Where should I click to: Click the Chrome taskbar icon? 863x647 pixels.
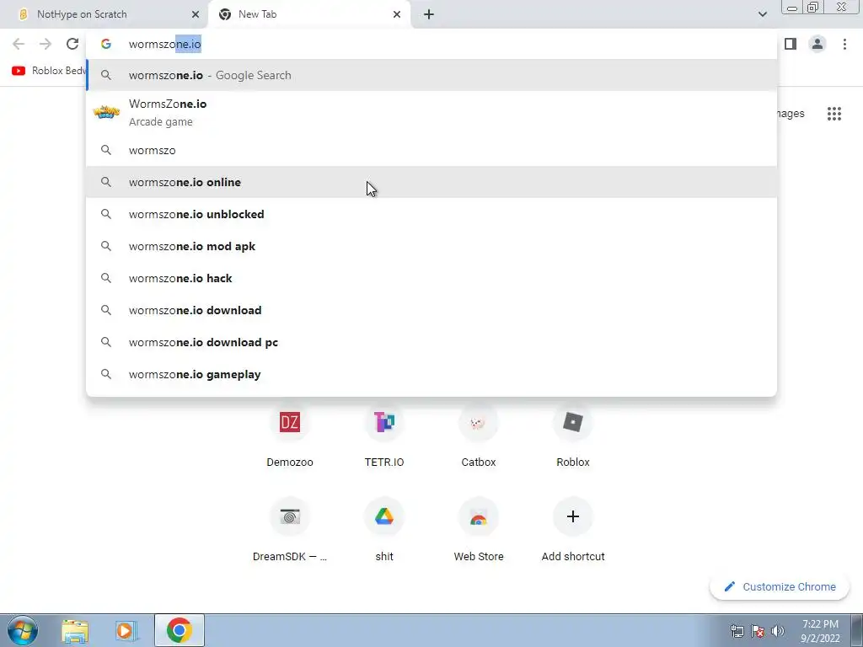(180, 630)
